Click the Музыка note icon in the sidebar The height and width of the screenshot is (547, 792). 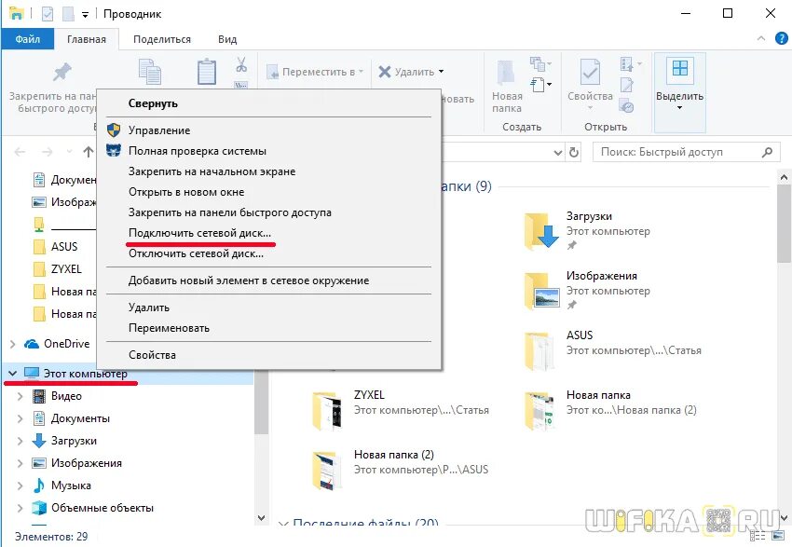39,485
